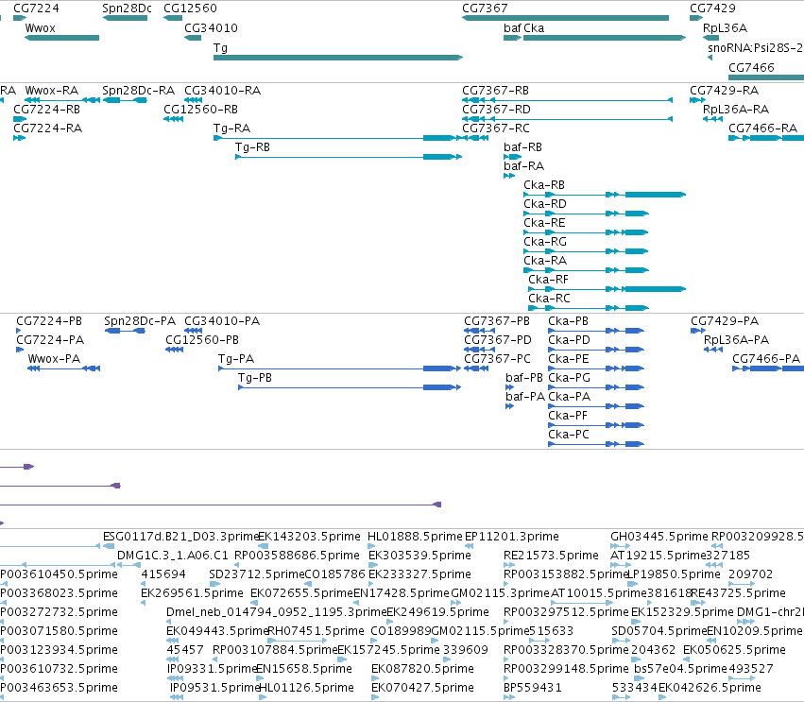Select the snoRNA:Psi28S gene label
804x702 pixels.
755,48
